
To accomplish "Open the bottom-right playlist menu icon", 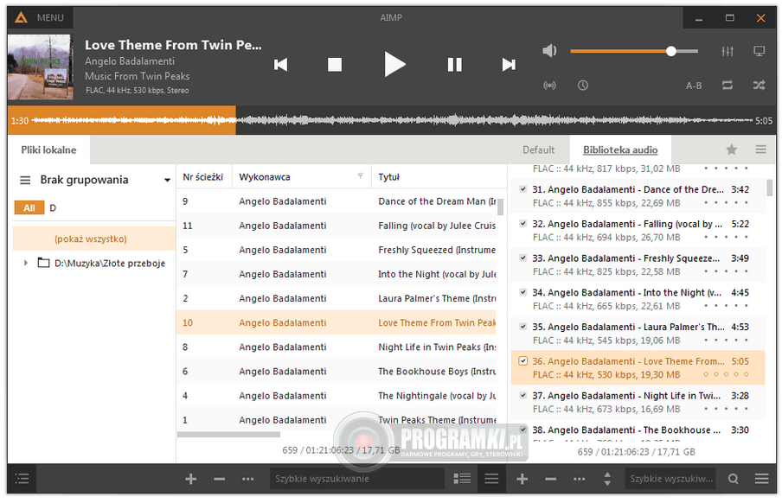I will coord(761,479).
